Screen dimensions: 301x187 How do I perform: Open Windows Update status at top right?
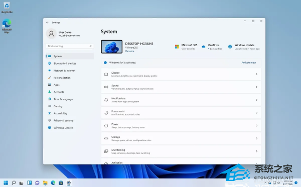[244, 47]
